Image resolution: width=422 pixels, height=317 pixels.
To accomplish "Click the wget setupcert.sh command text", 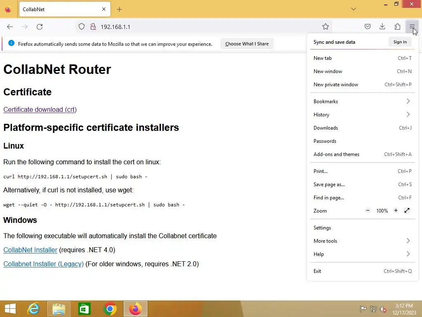I will (x=94, y=205).
